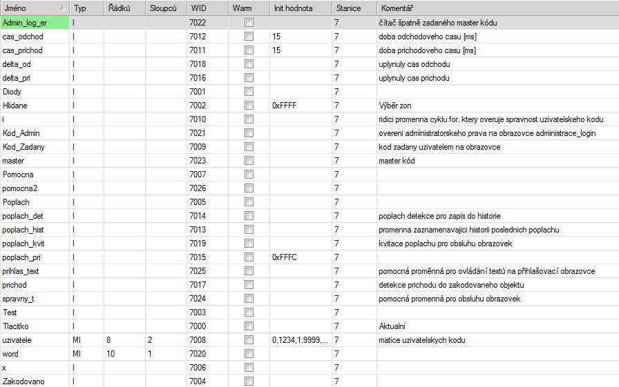Click the Sloupců column header

click(166, 8)
